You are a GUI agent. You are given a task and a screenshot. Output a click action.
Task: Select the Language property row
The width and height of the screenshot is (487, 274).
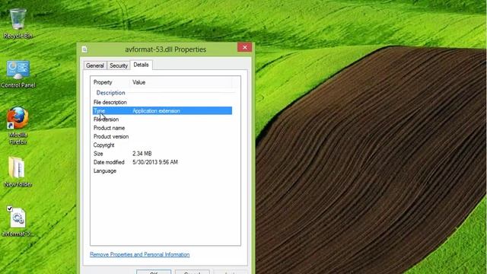tap(162, 170)
